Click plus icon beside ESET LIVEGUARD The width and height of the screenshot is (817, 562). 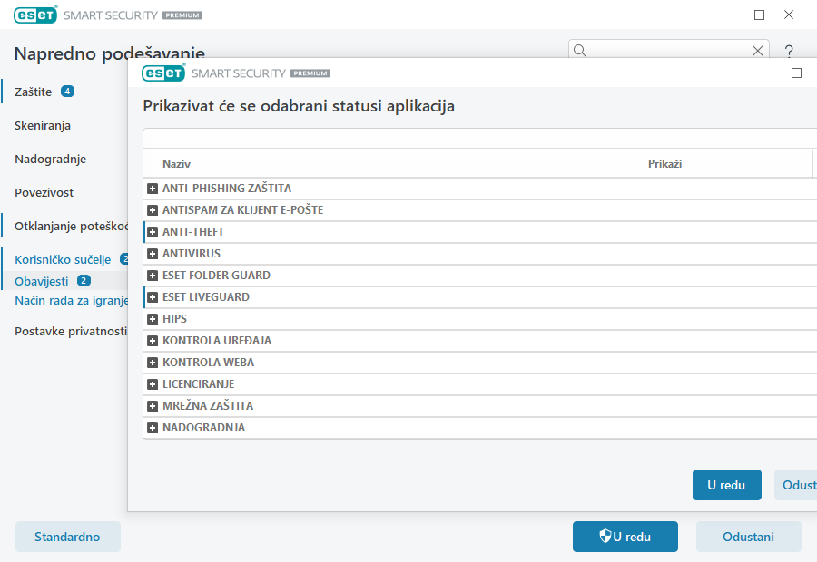(x=153, y=297)
